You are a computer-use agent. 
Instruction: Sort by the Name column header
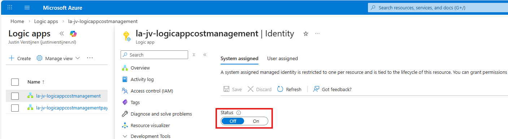(36, 82)
